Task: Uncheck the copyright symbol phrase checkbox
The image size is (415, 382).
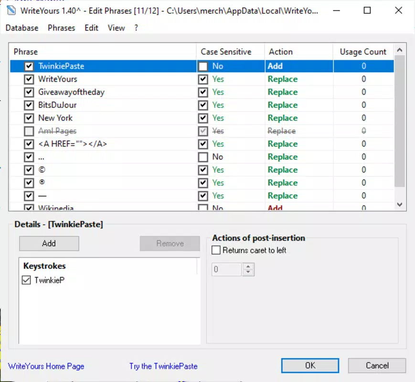Action: coord(29,170)
